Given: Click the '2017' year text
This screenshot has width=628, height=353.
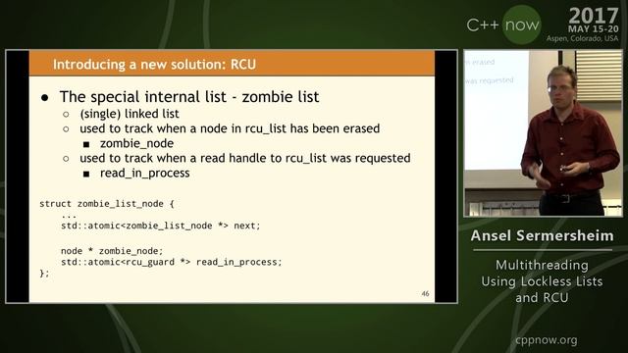Looking at the screenshot, I should coord(594,16).
